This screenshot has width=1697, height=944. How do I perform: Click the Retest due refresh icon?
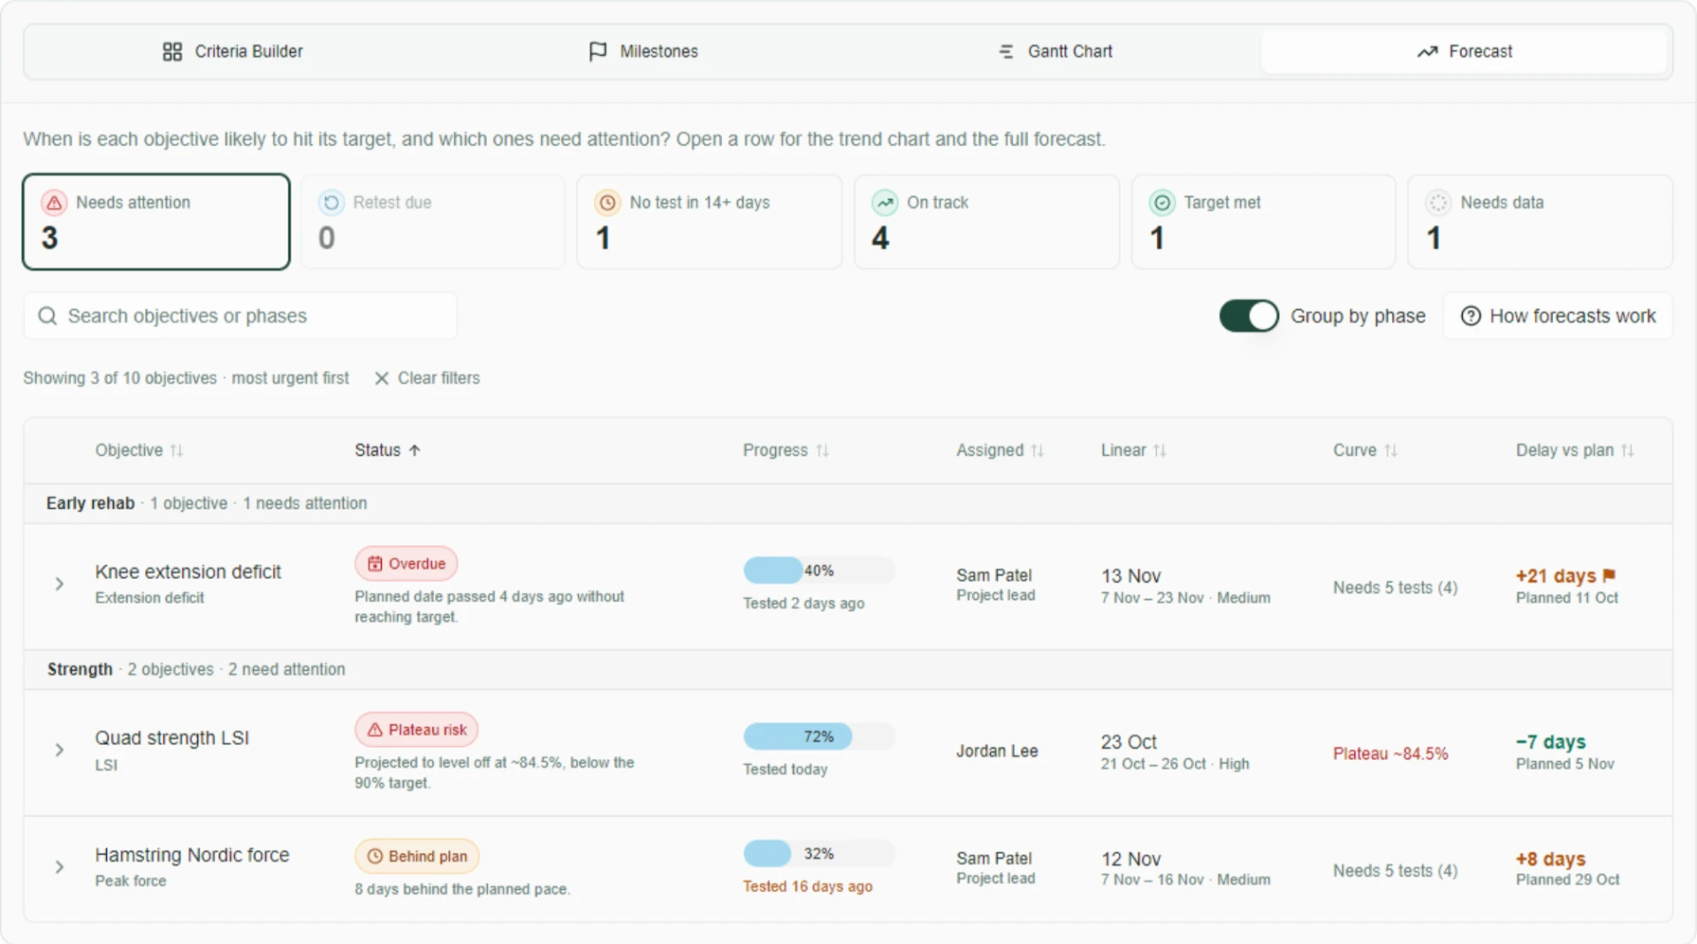pyautogui.click(x=331, y=203)
